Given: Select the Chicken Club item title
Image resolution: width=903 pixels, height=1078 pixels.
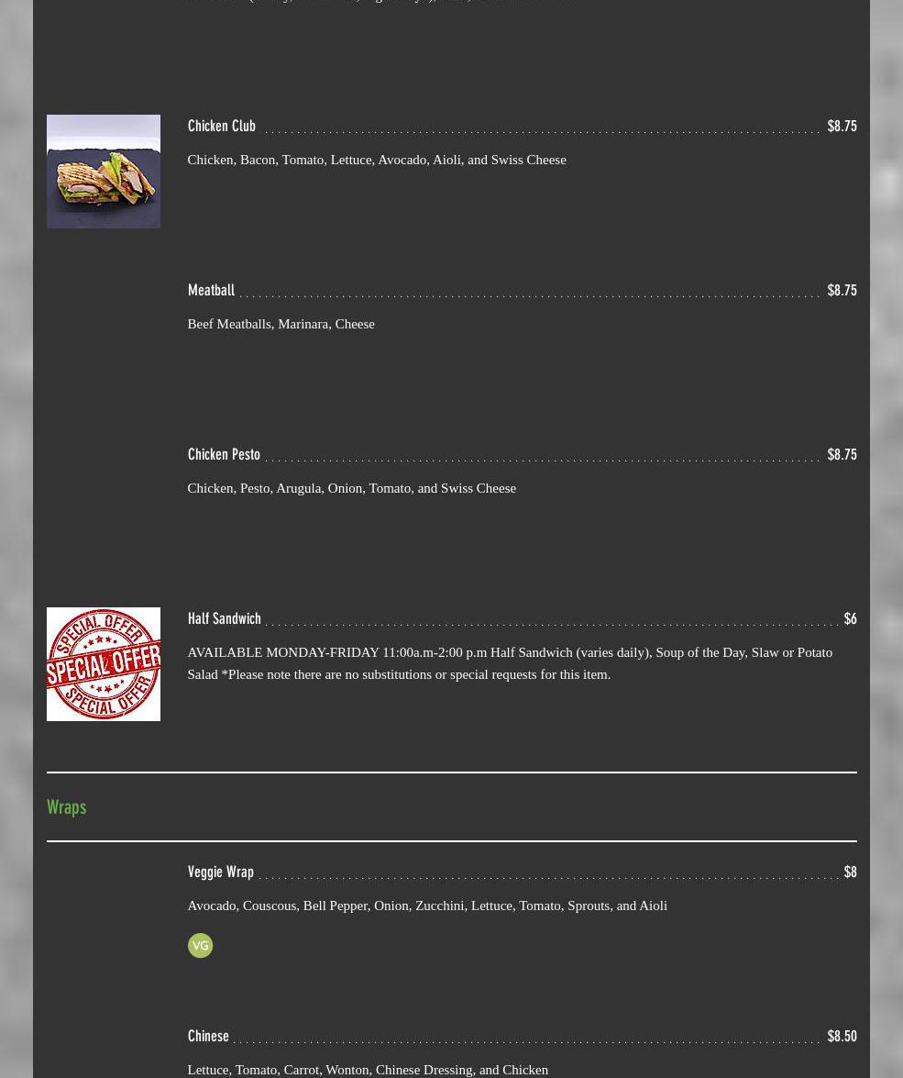Looking at the screenshot, I should coord(221,126).
